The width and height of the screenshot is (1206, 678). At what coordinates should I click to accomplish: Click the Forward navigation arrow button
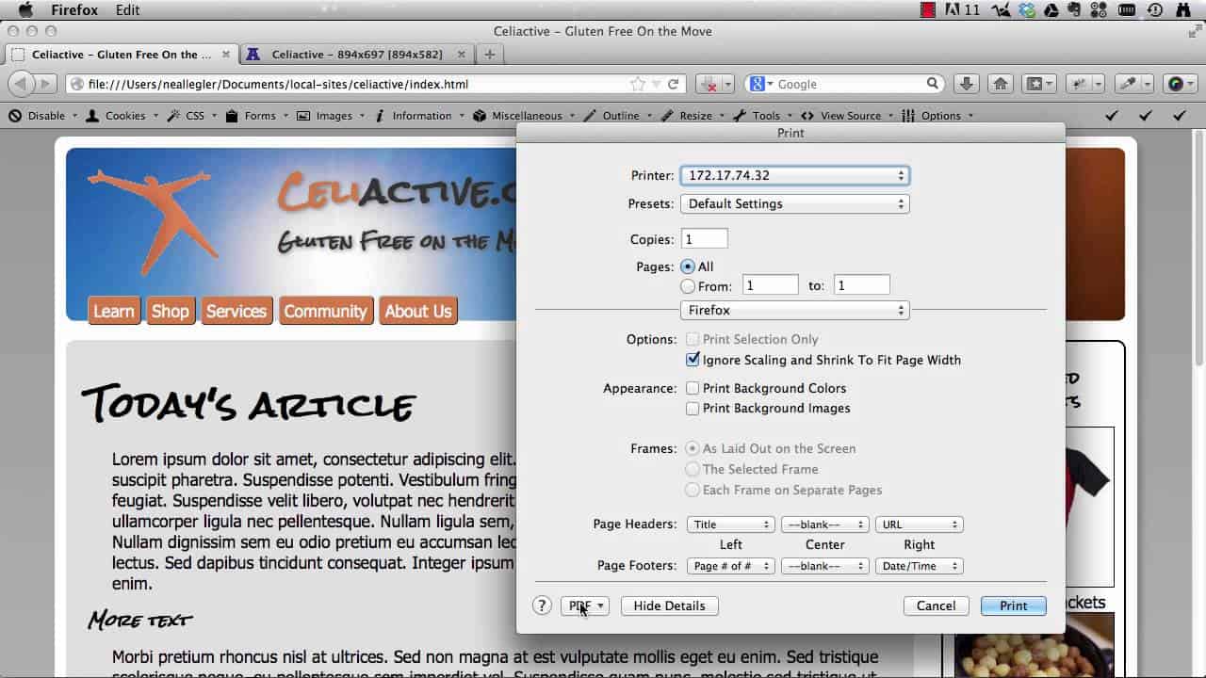44,84
